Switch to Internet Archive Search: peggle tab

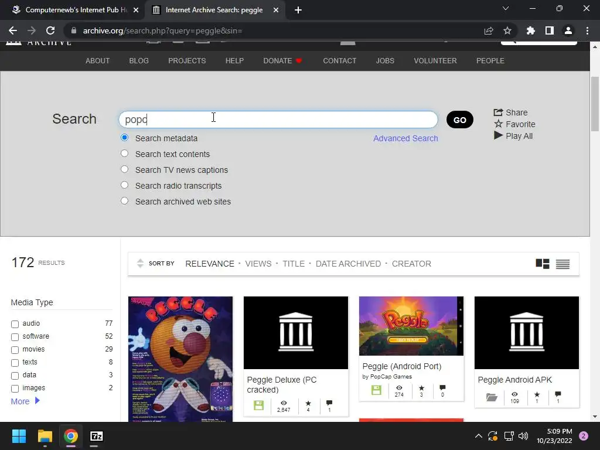[214, 10]
